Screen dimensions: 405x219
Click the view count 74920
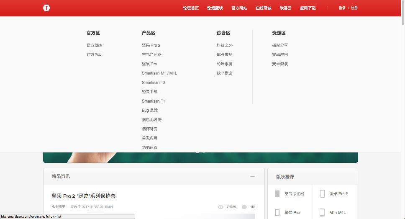[x=231, y=207]
